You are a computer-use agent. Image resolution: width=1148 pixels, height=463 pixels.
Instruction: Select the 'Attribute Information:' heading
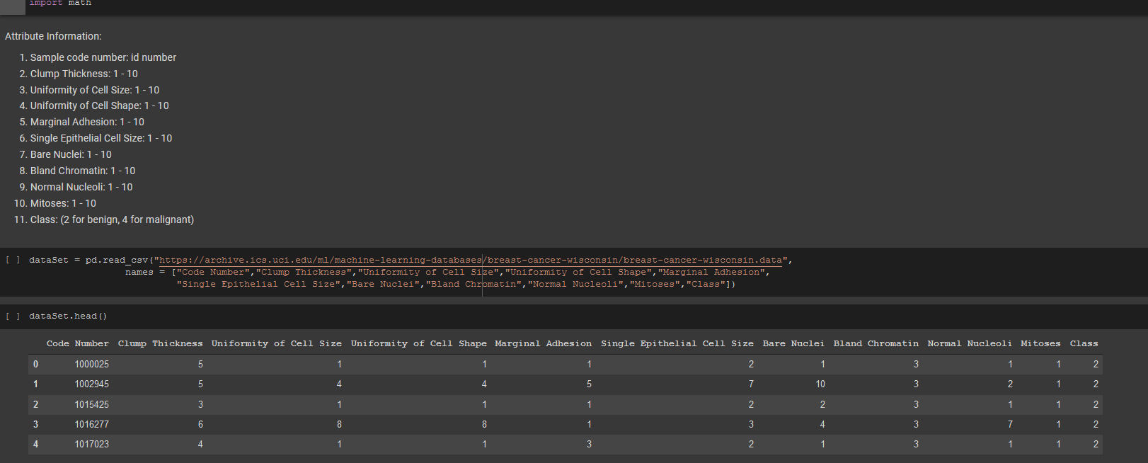[x=53, y=36]
